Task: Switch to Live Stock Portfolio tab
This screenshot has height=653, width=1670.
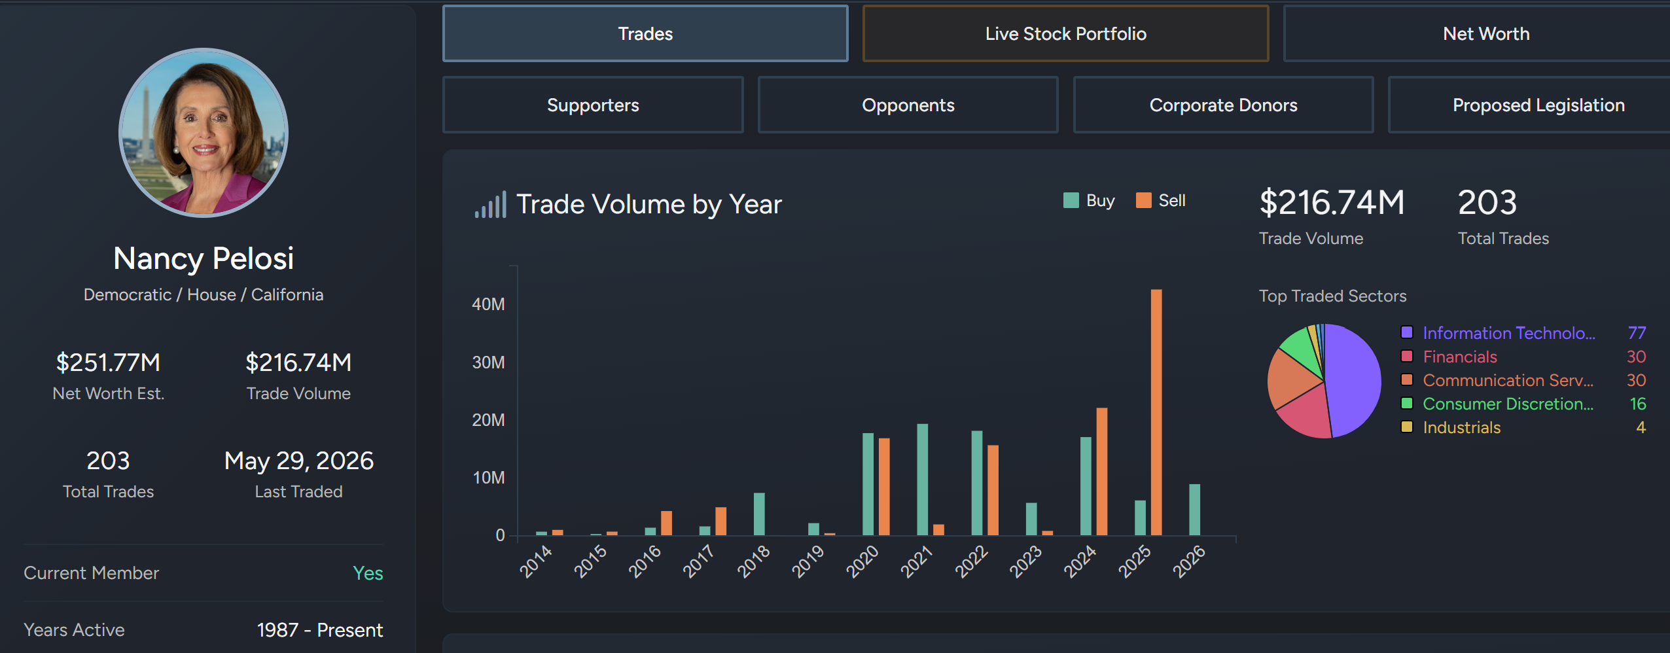Action: [x=1065, y=33]
